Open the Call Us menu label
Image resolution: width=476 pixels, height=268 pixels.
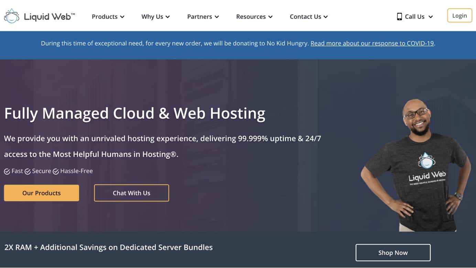click(415, 17)
